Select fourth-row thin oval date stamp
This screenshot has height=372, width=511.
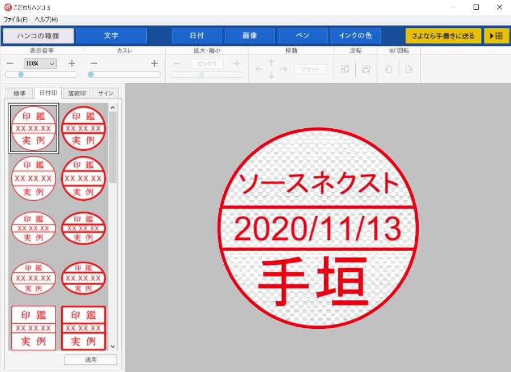33,278
